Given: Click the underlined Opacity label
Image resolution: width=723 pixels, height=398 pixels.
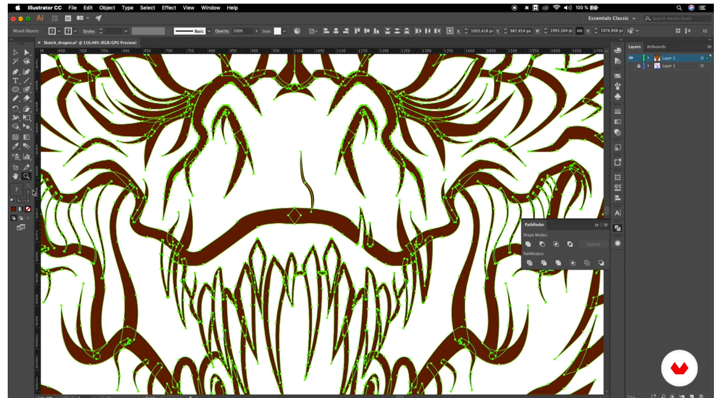Looking at the screenshot, I should click(x=222, y=31).
